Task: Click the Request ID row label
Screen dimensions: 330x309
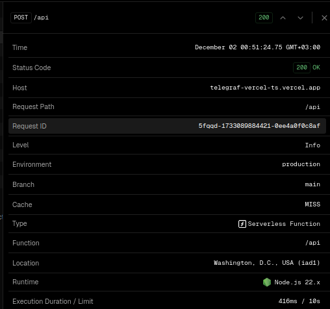Action: tap(29, 126)
